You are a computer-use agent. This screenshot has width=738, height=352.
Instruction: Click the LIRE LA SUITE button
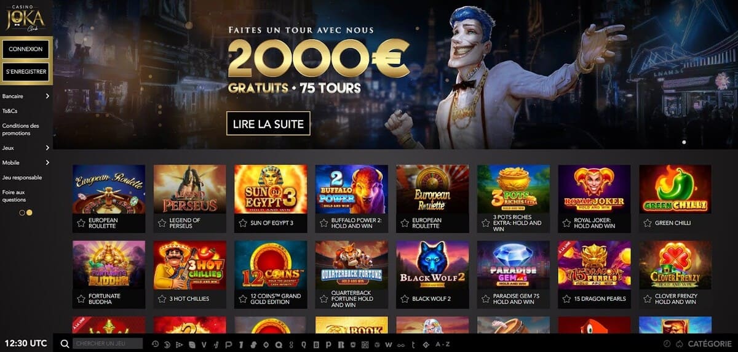(x=268, y=124)
